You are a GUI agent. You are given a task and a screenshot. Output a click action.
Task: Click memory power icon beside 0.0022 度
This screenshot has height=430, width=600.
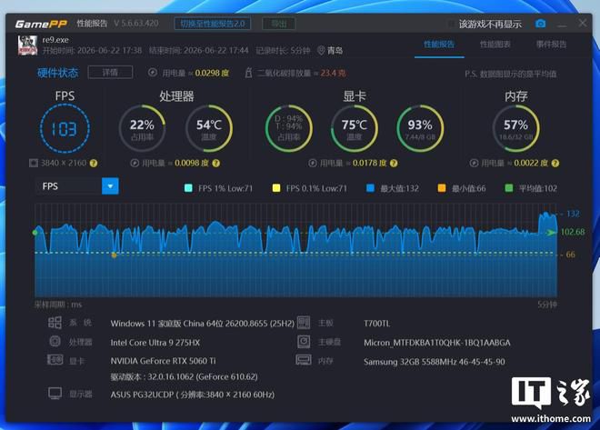(474, 164)
